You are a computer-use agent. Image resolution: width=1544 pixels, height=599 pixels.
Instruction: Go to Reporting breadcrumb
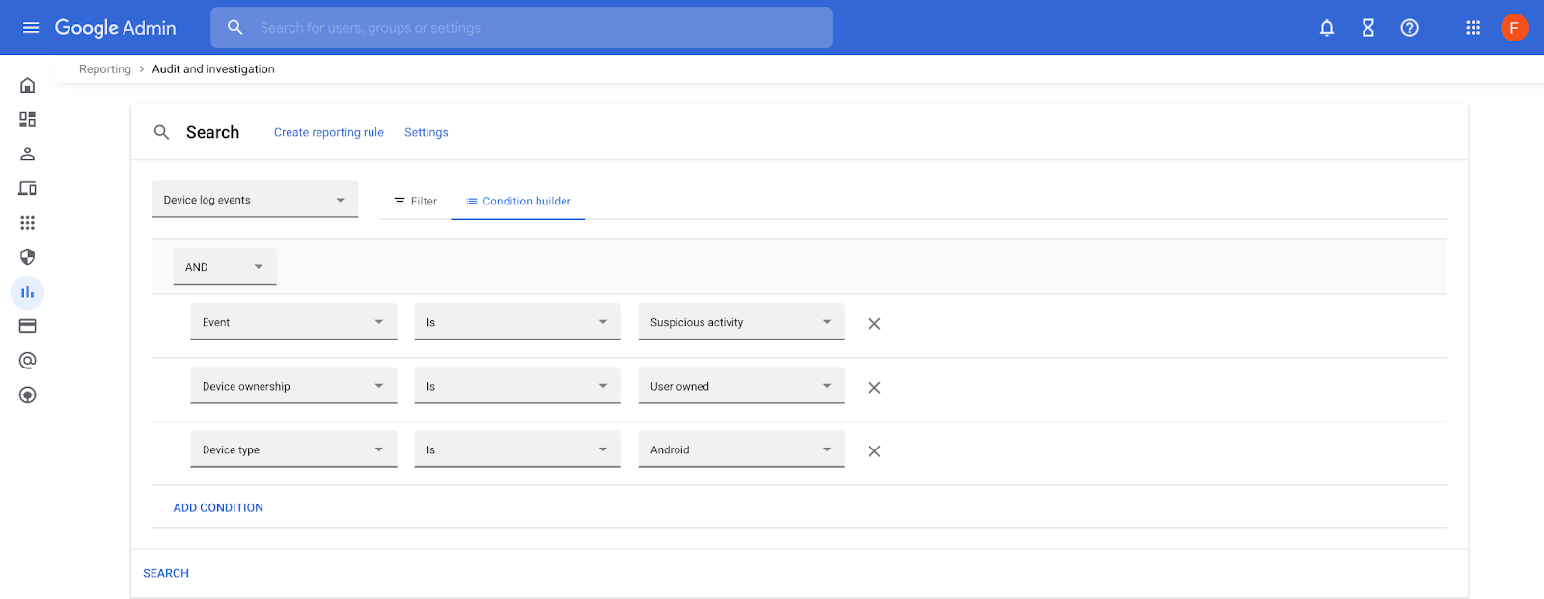(x=105, y=69)
